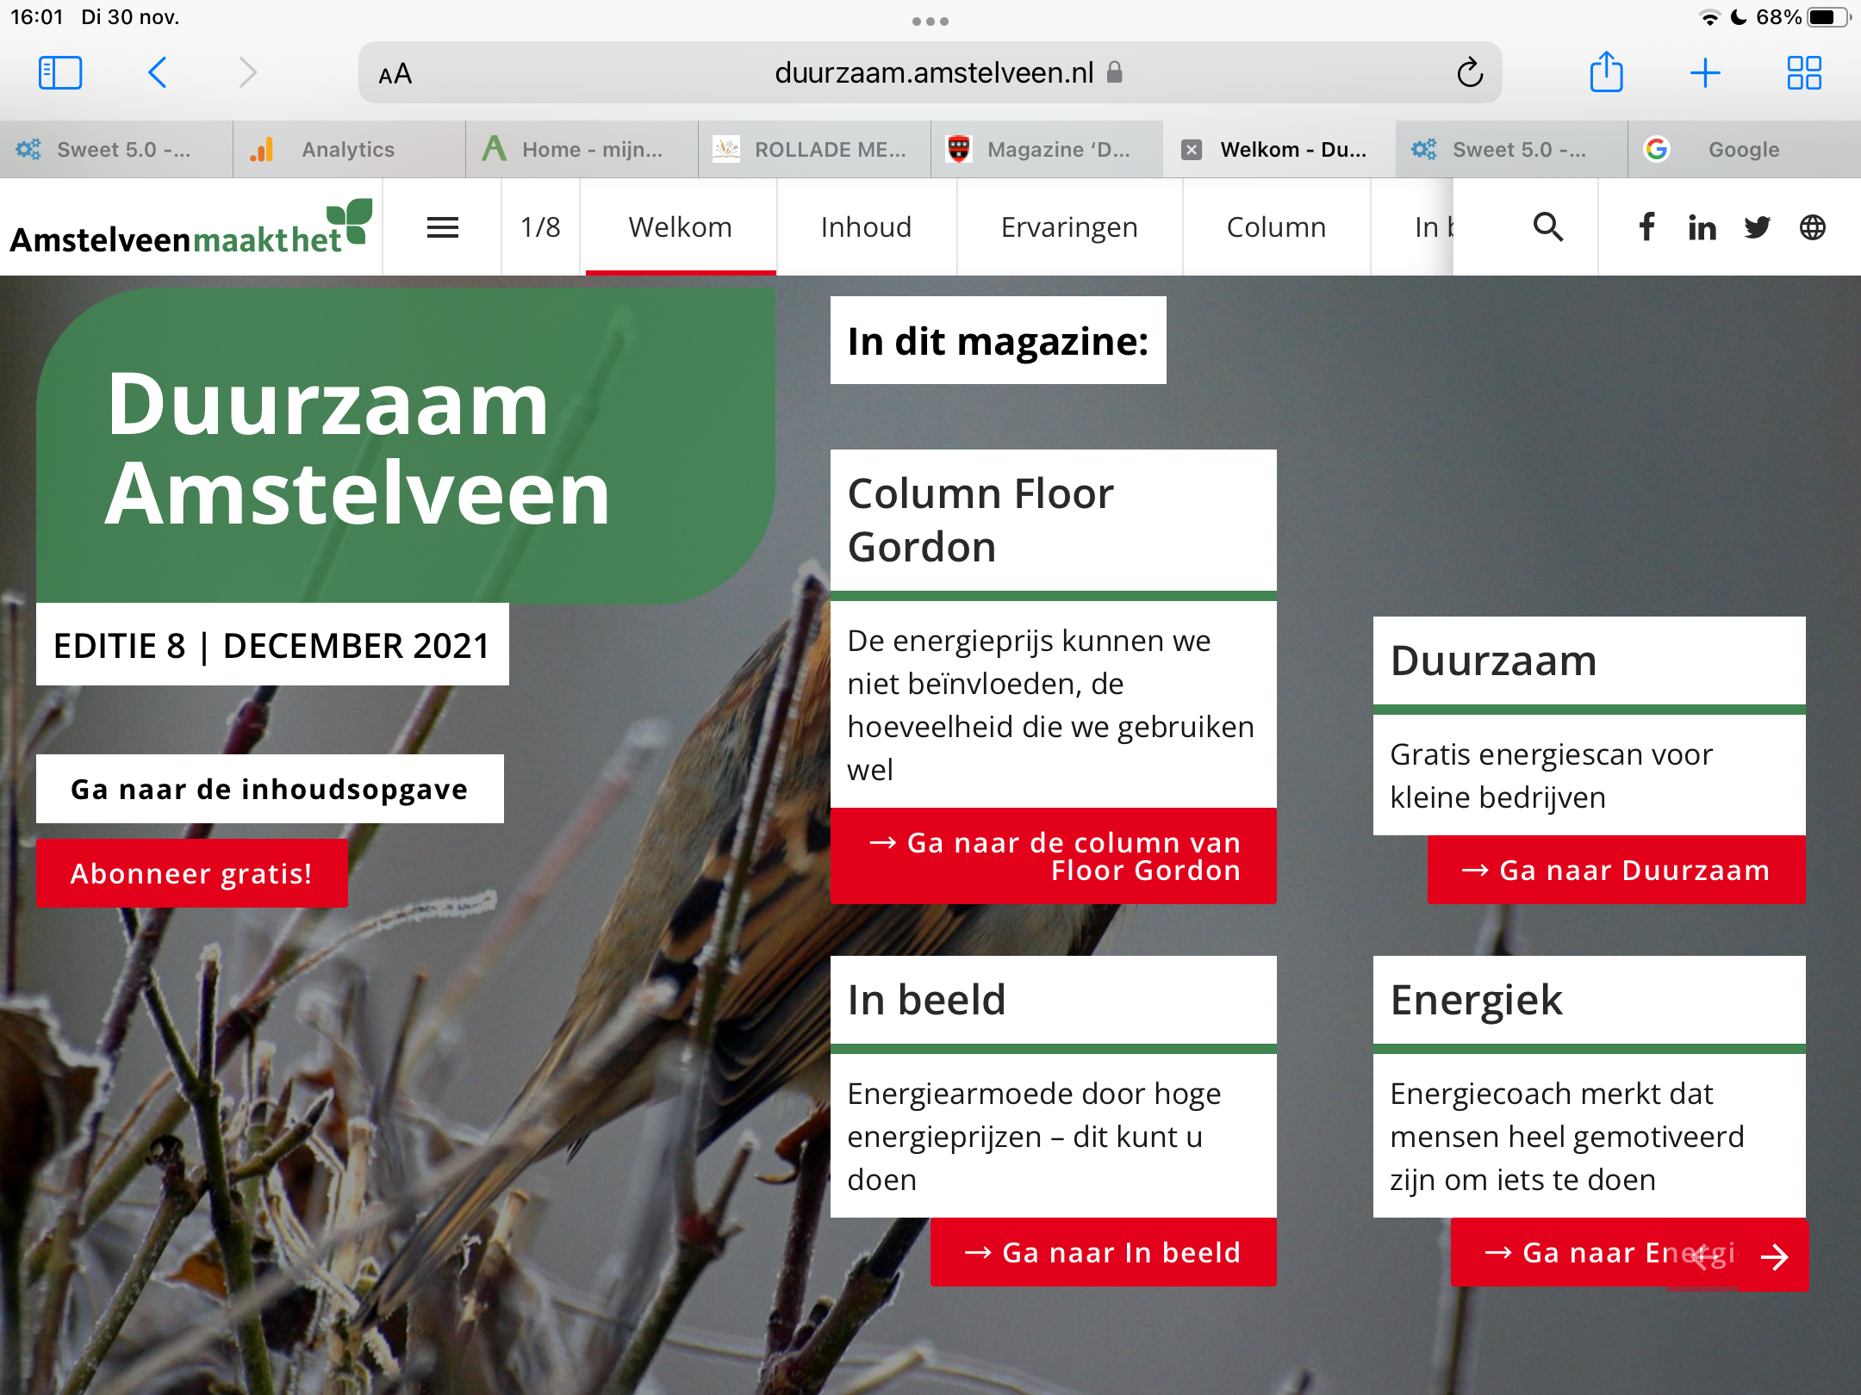Switch to the Analytics tab
This screenshot has width=1861, height=1395.
click(349, 150)
